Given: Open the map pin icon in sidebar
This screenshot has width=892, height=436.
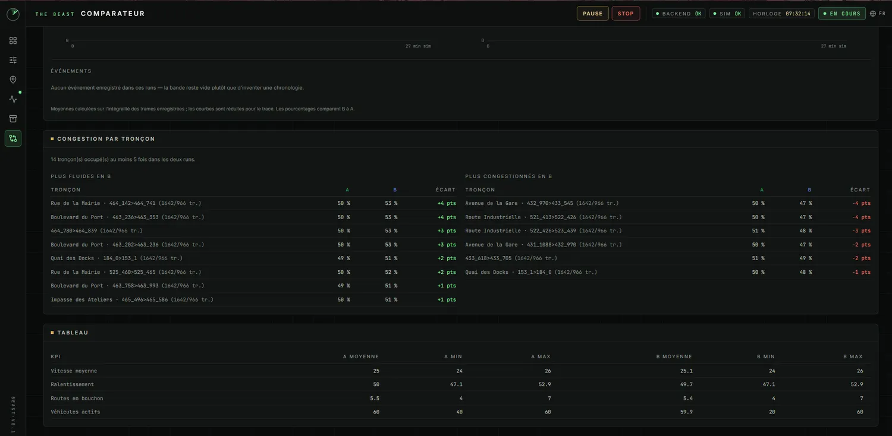Looking at the screenshot, I should click(13, 80).
